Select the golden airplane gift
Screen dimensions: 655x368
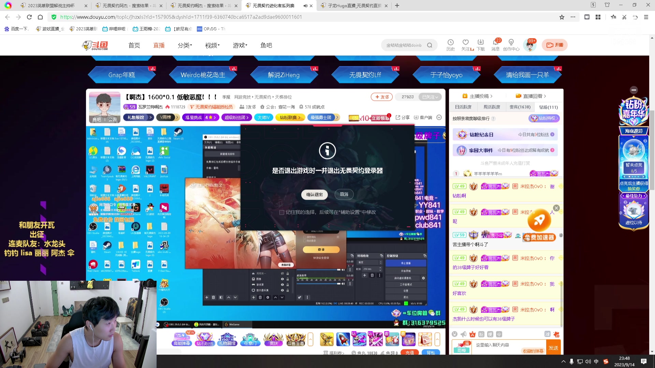(x=326, y=339)
